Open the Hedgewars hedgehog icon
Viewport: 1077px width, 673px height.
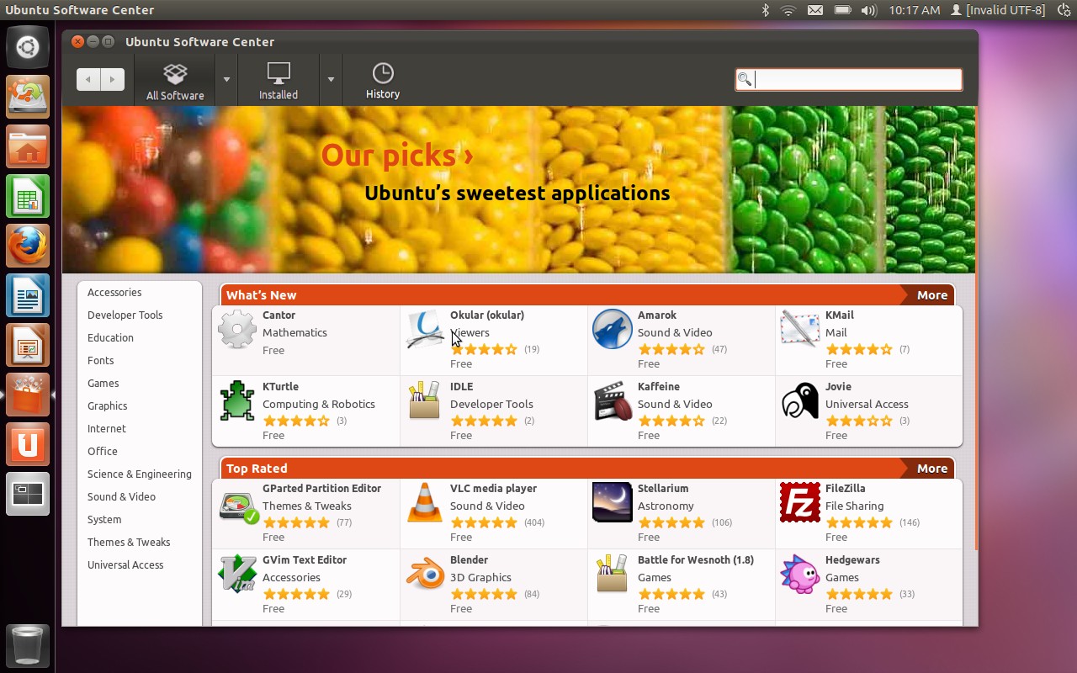pos(799,574)
